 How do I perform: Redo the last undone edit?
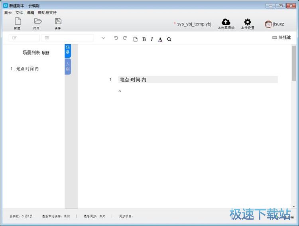[x=125, y=38]
